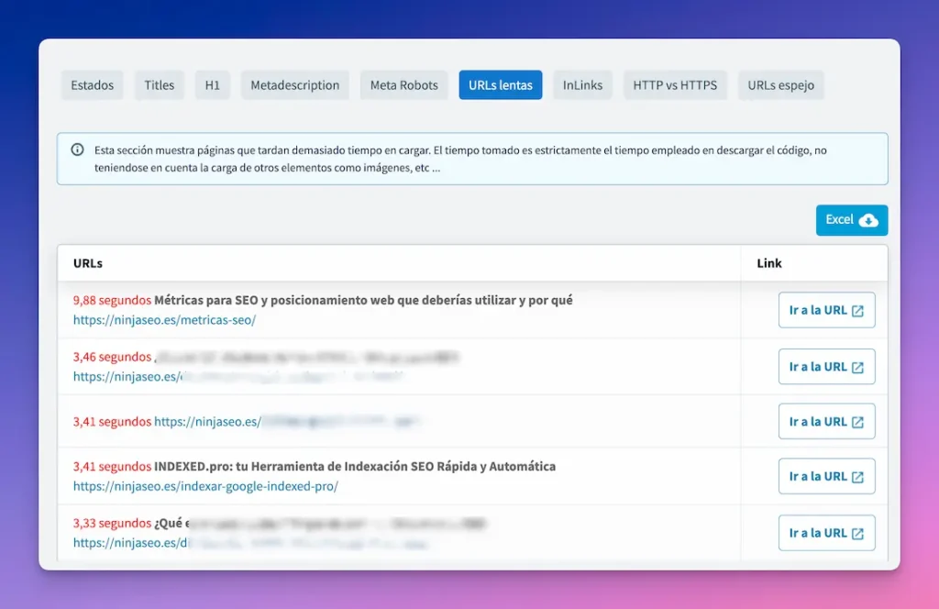Click the cloud download icon inside the Excel button

point(869,220)
